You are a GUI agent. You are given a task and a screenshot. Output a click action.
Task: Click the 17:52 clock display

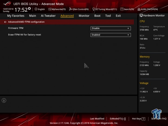(x=21, y=10)
